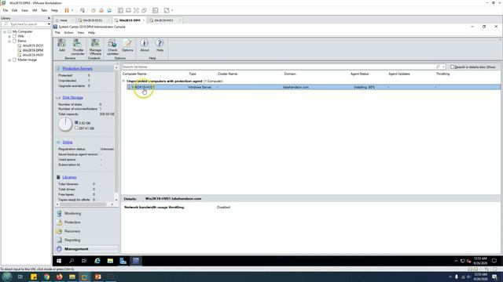The height and width of the screenshot is (282, 503).
Task: Collapse the Demo folder in library
Action: (x=9, y=42)
